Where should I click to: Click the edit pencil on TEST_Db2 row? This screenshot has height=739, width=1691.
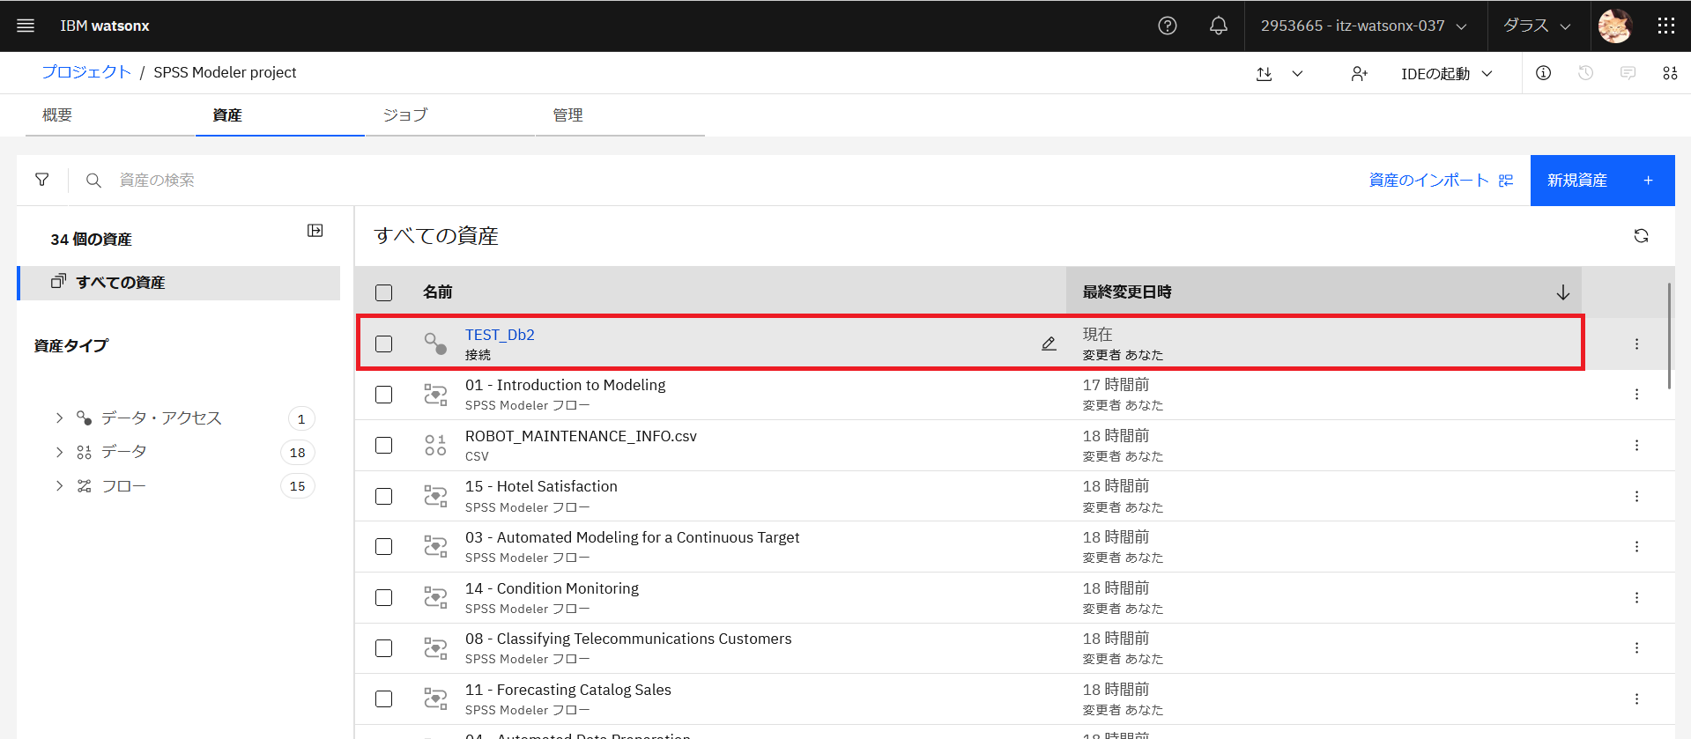[1049, 344]
